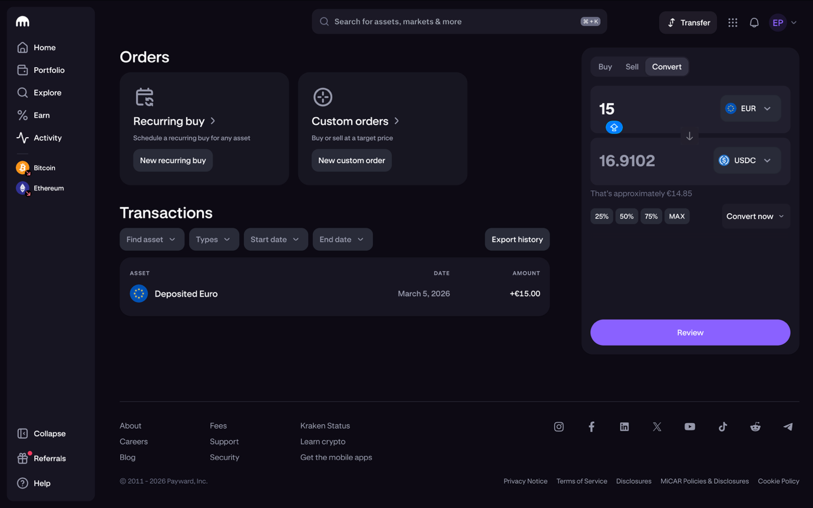The height and width of the screenshot is (508, 813).
Task: Click Export history
Action: coord(517,240)
